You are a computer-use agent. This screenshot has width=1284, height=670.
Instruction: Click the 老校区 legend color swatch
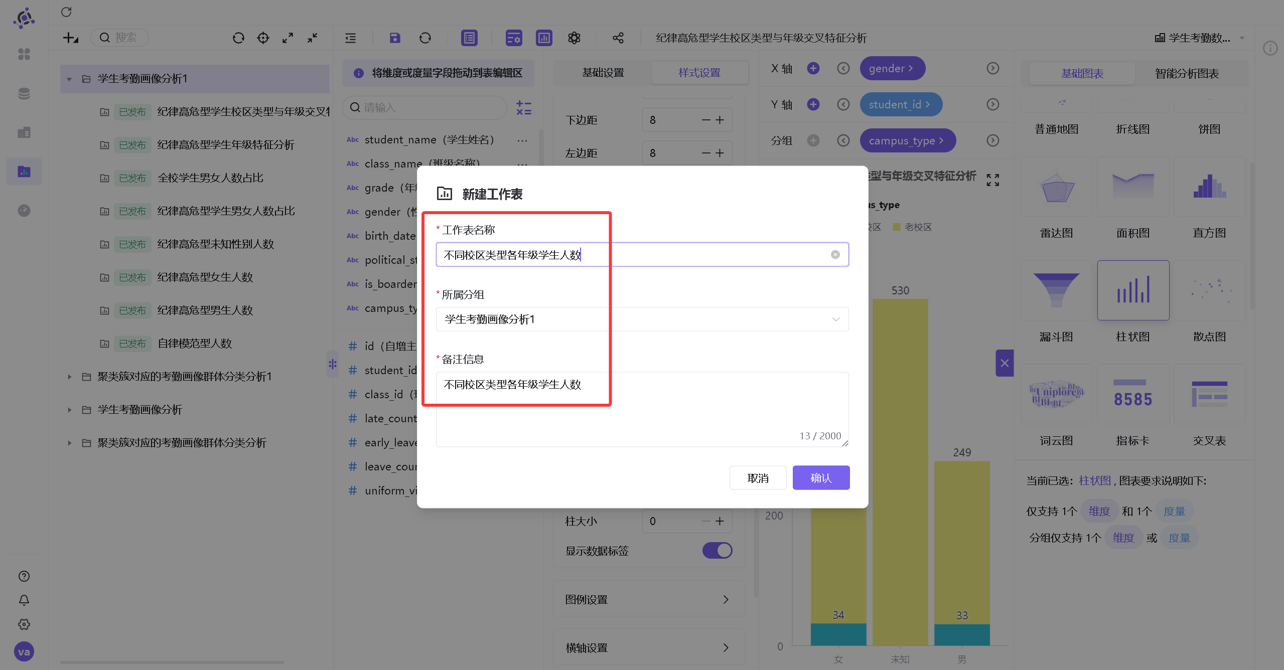tap(896, 227)
